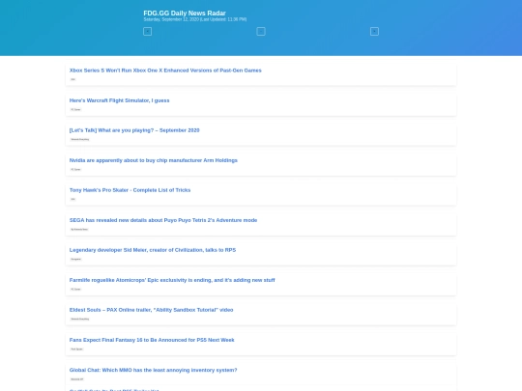Read the Nvidia buying Arm Holdings story

(153, 160)
